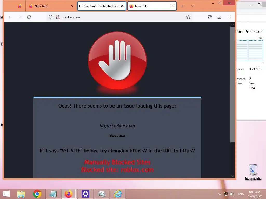Bookmark this page with the star
This screenshot has width=266, height=199.
(188, 17)
